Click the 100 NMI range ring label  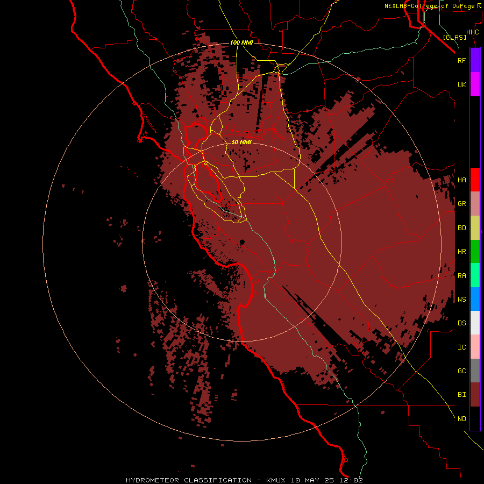click(241, 42)
